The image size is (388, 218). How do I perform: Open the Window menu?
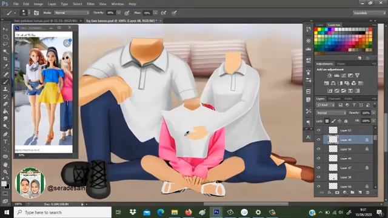click(x=118, y=4)
